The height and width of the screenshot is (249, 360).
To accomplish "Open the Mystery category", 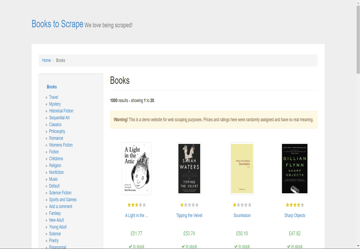I will pyautogui.click(x=55, y=104).
